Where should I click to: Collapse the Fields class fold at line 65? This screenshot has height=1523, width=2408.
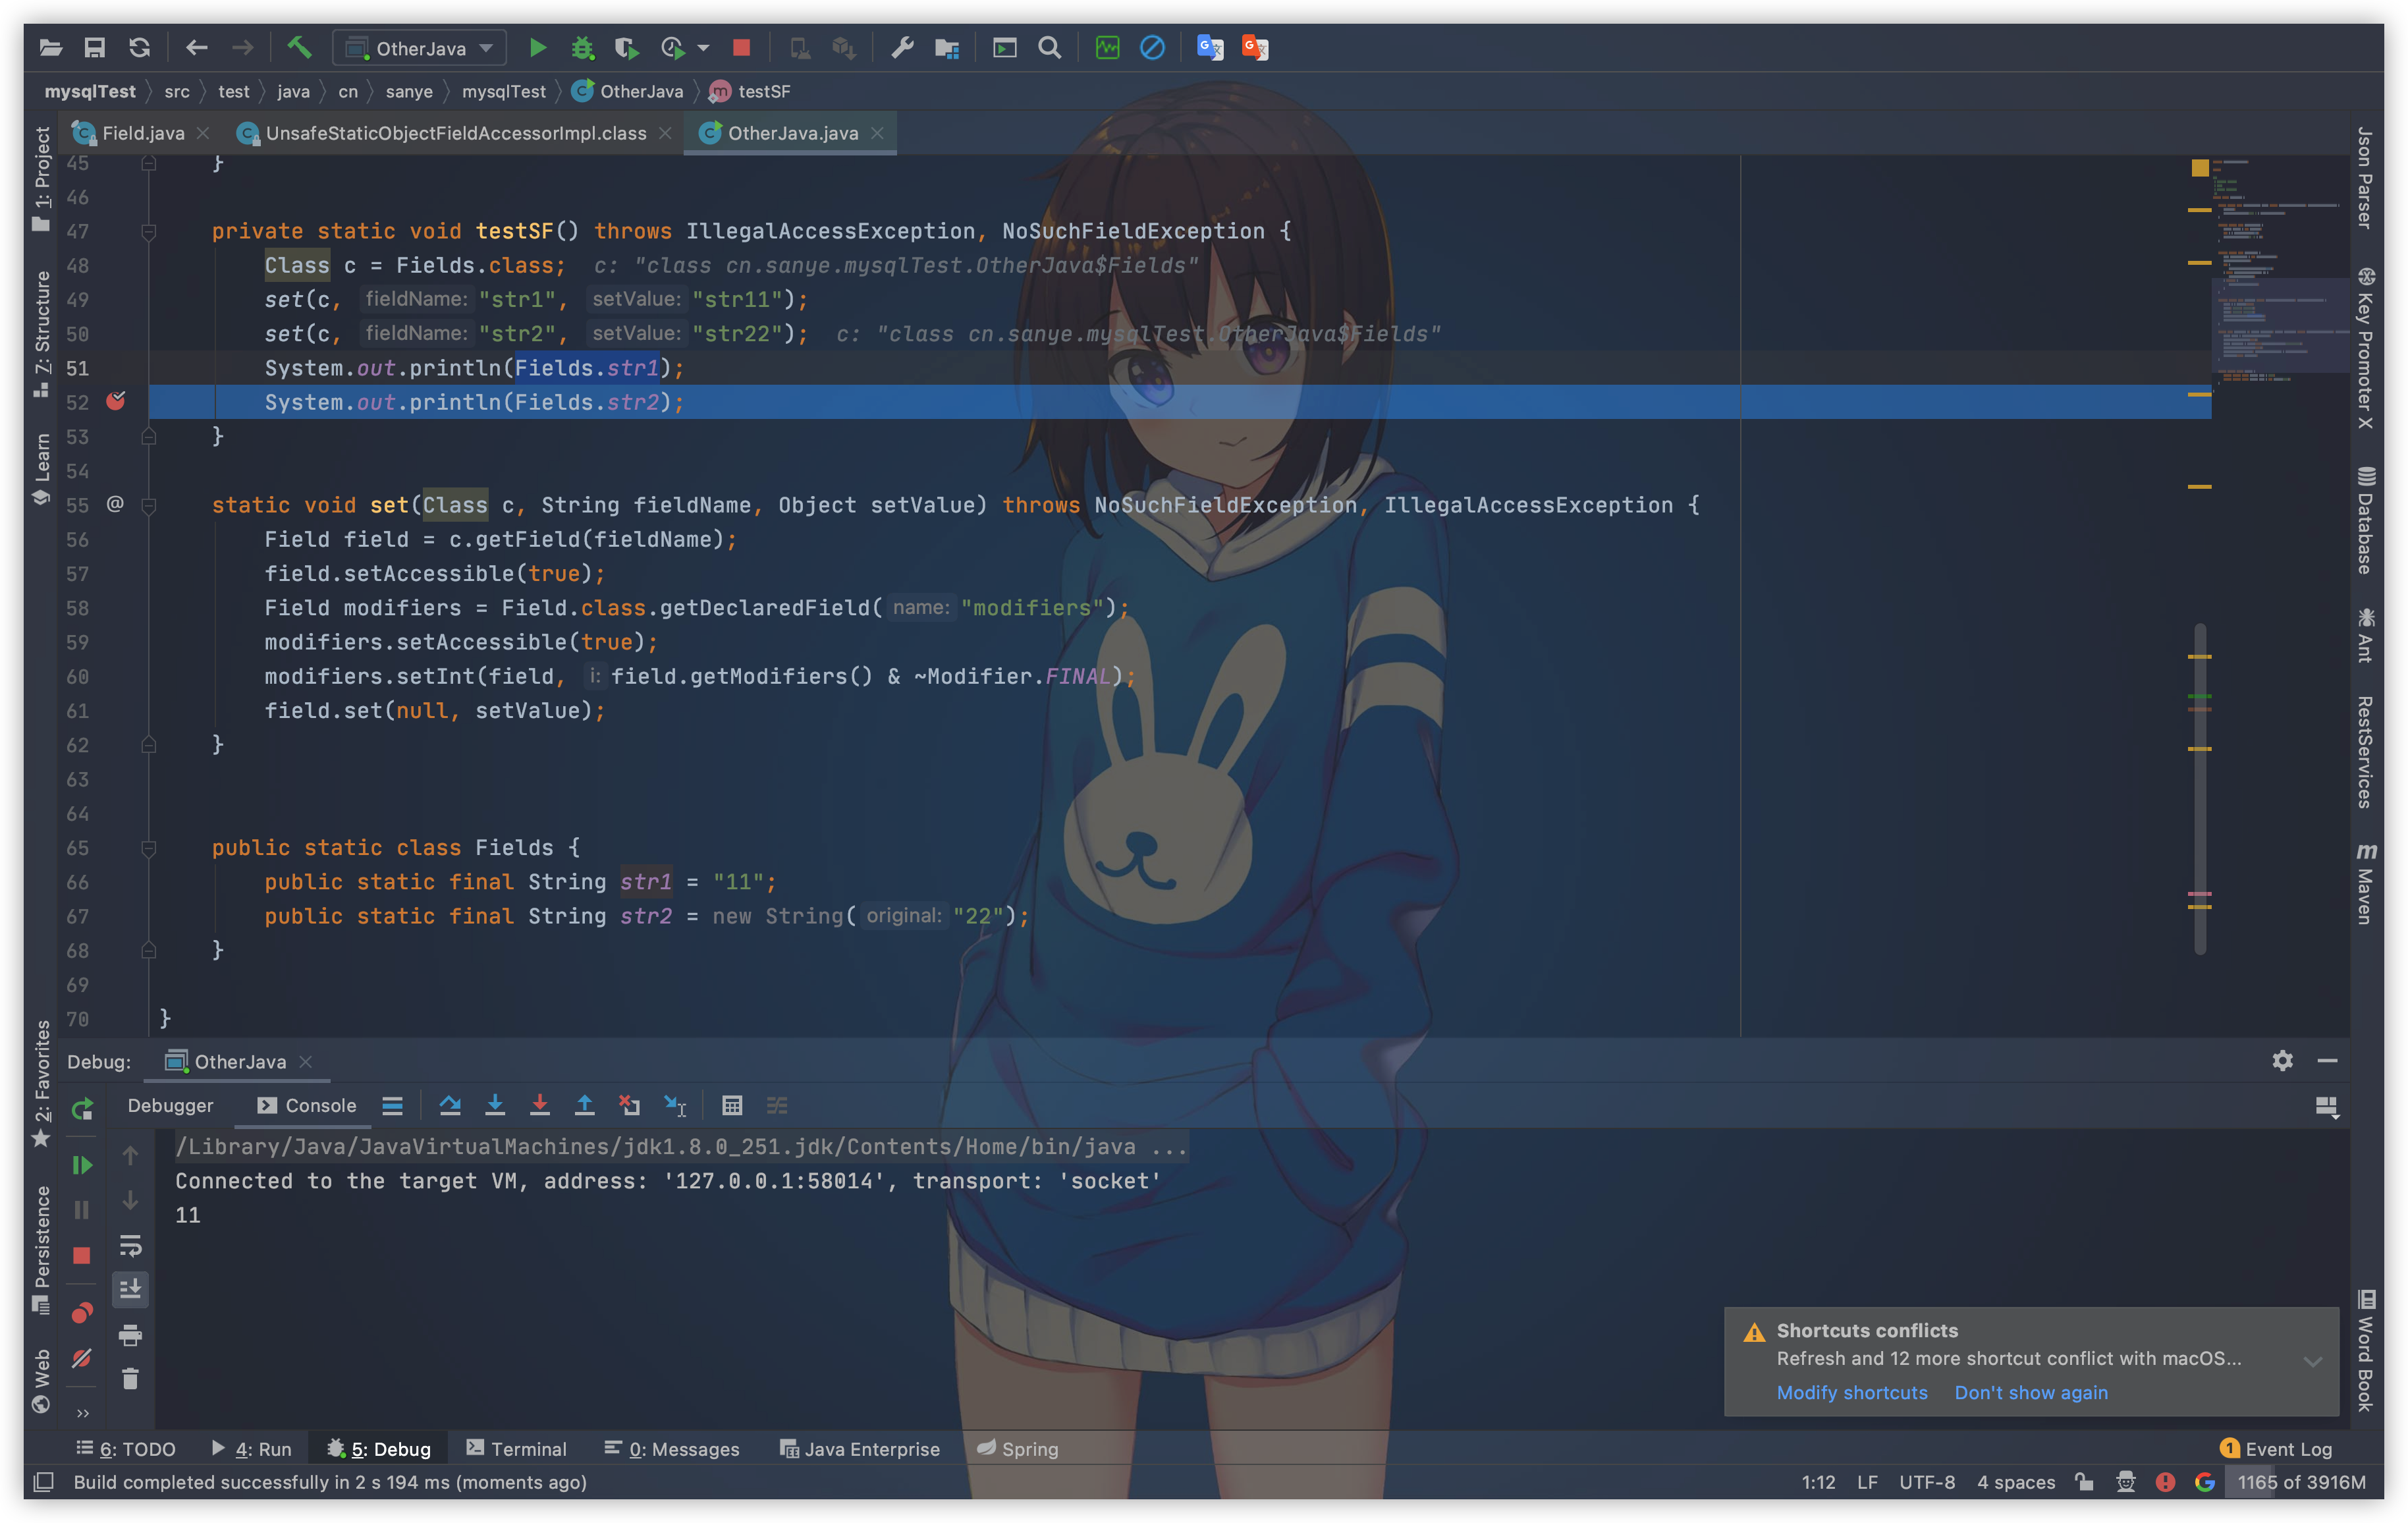tap(148, 848)
